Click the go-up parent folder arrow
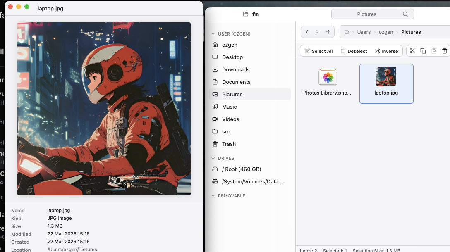Screen dimensions: 450x252 click(x=328, y=32)
